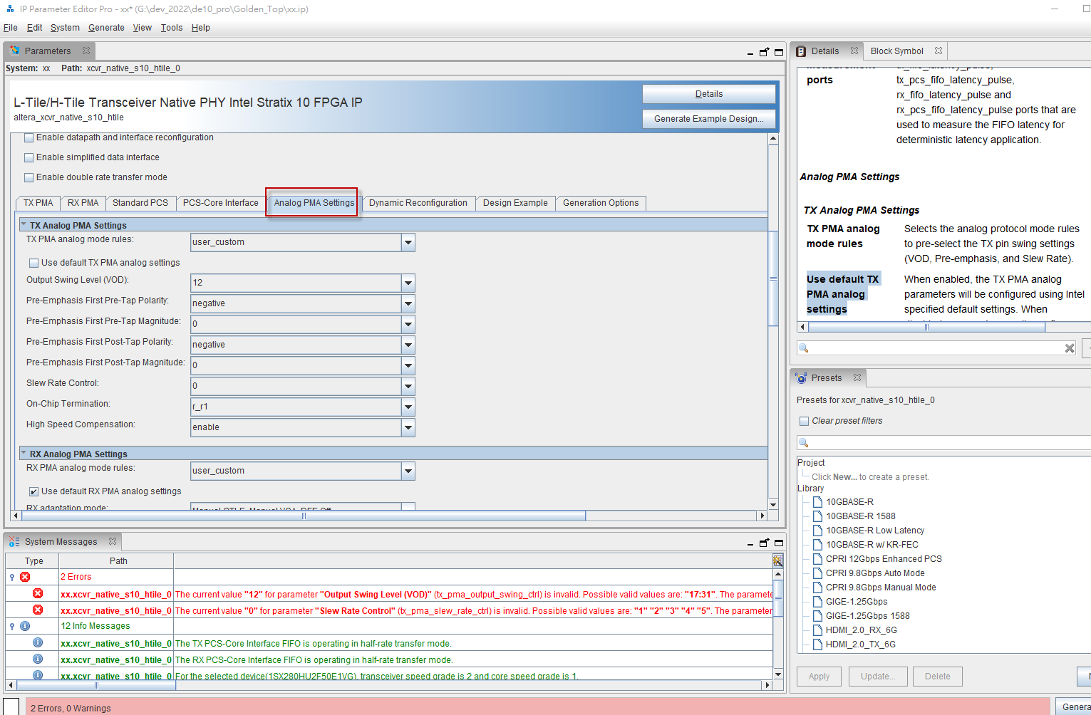1091x715 pixels.
Task: Close the System Messages tab with its X icon
Action: tap(113, 542)
